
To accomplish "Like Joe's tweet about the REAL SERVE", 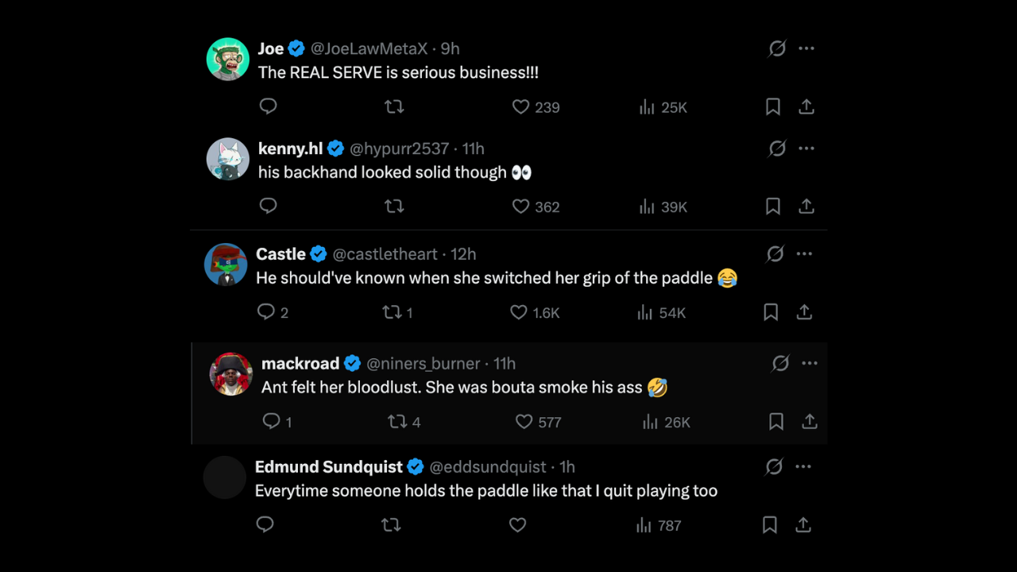I will coord(520,106).
